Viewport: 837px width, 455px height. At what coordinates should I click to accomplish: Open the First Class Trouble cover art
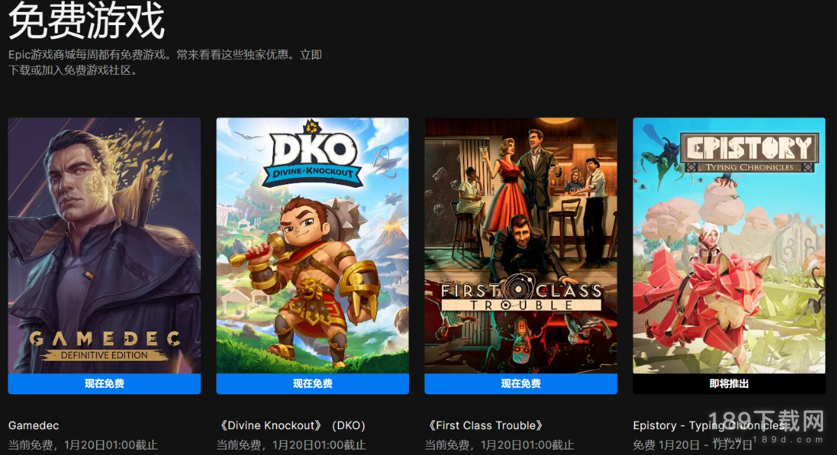tap(521, 246)
